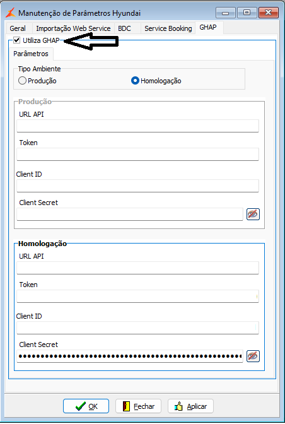
Task: Click the Homologação Token input field
Action: point(137,296)
